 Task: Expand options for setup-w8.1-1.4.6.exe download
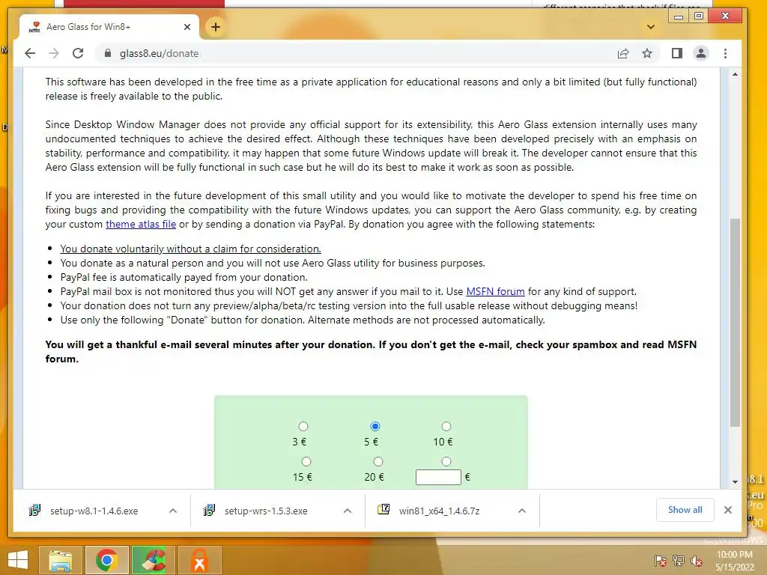tap(173, 511)
